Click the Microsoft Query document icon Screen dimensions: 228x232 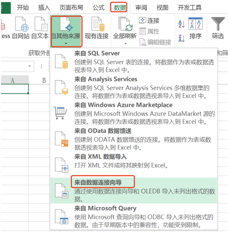pos(61,216)
